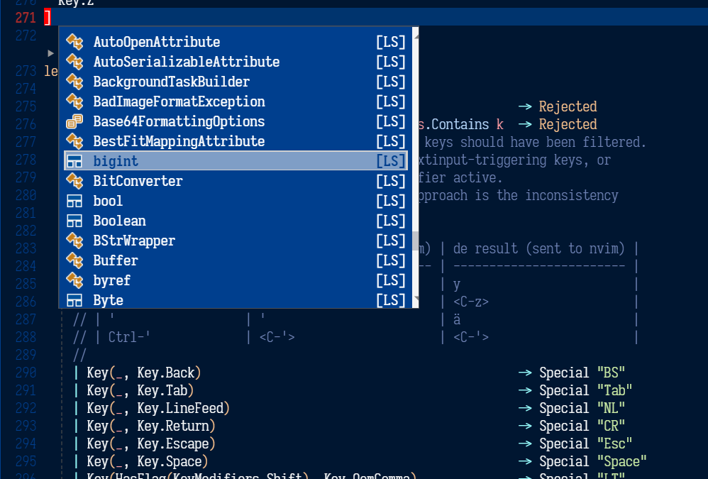
Task: Select the byref completion entry
Action: [111, 280]
